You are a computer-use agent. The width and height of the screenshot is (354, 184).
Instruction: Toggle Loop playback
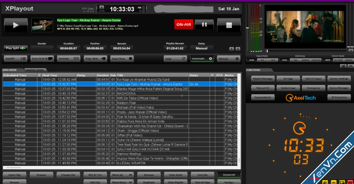click(175, 59)
